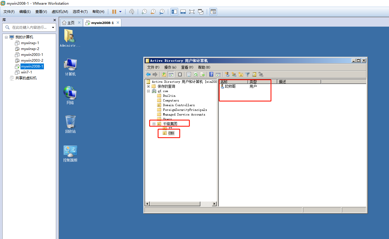The image size is (389, 239).
Task: Click the tree pane right scroll arrow
Action: pos(214,204)
